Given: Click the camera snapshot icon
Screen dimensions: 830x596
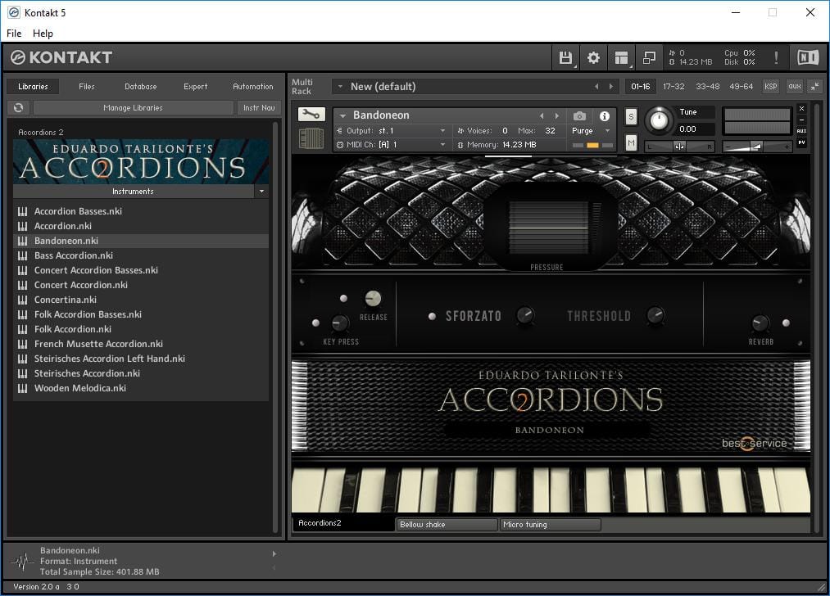Looking at the screenshot, I should 579,116.
